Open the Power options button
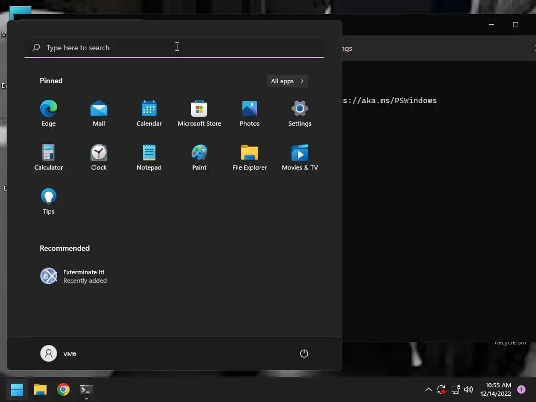The image size is (536, 402). tap(304, 353)
